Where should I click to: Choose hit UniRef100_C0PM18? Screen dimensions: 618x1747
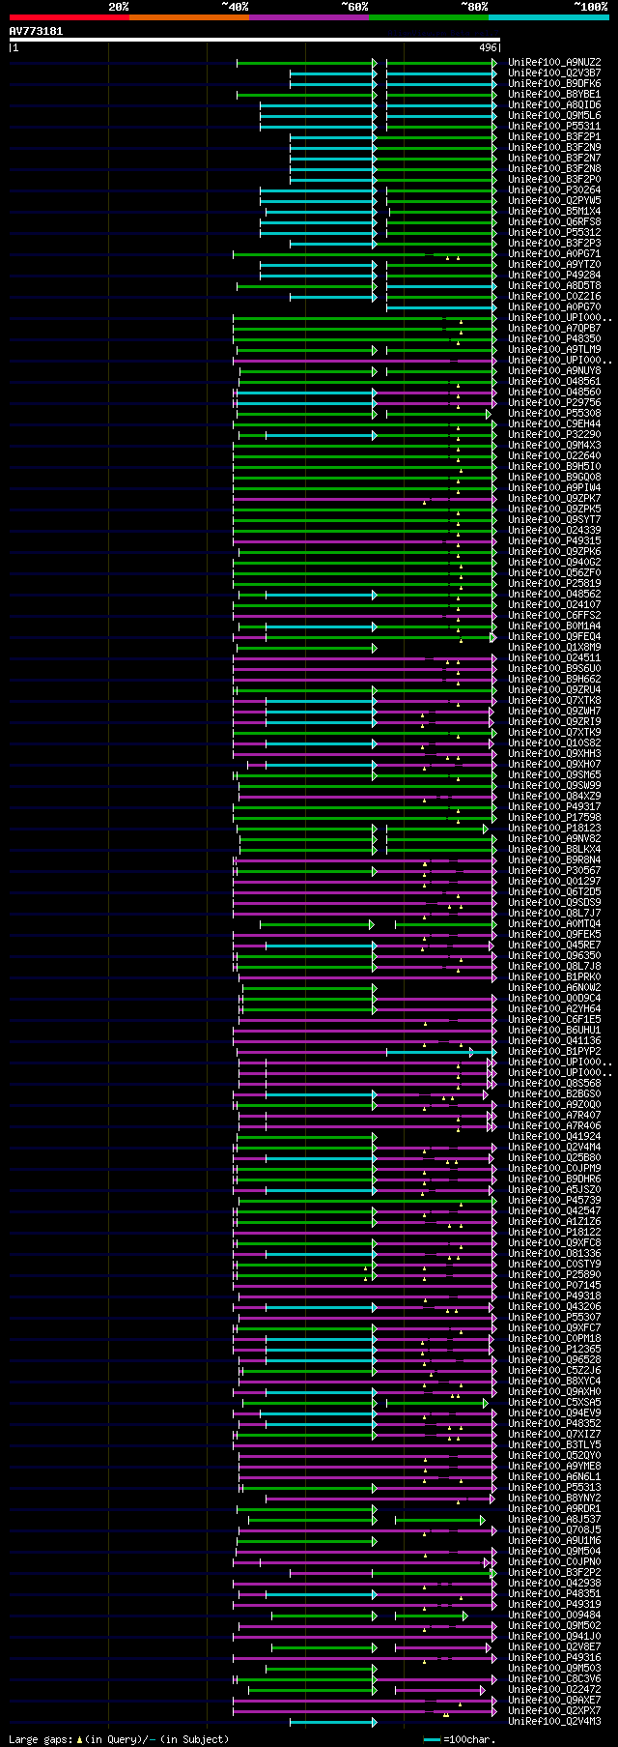click(x=554, y=1338)
